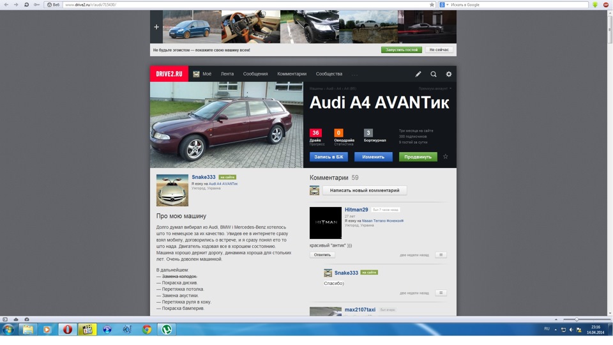Viewport: 613px width, 345px height.
Task: Click 'Запись в БЖ' button
Action: pos(329,157)
